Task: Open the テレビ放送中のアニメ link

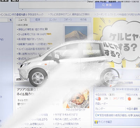Action: pos(70,15)
